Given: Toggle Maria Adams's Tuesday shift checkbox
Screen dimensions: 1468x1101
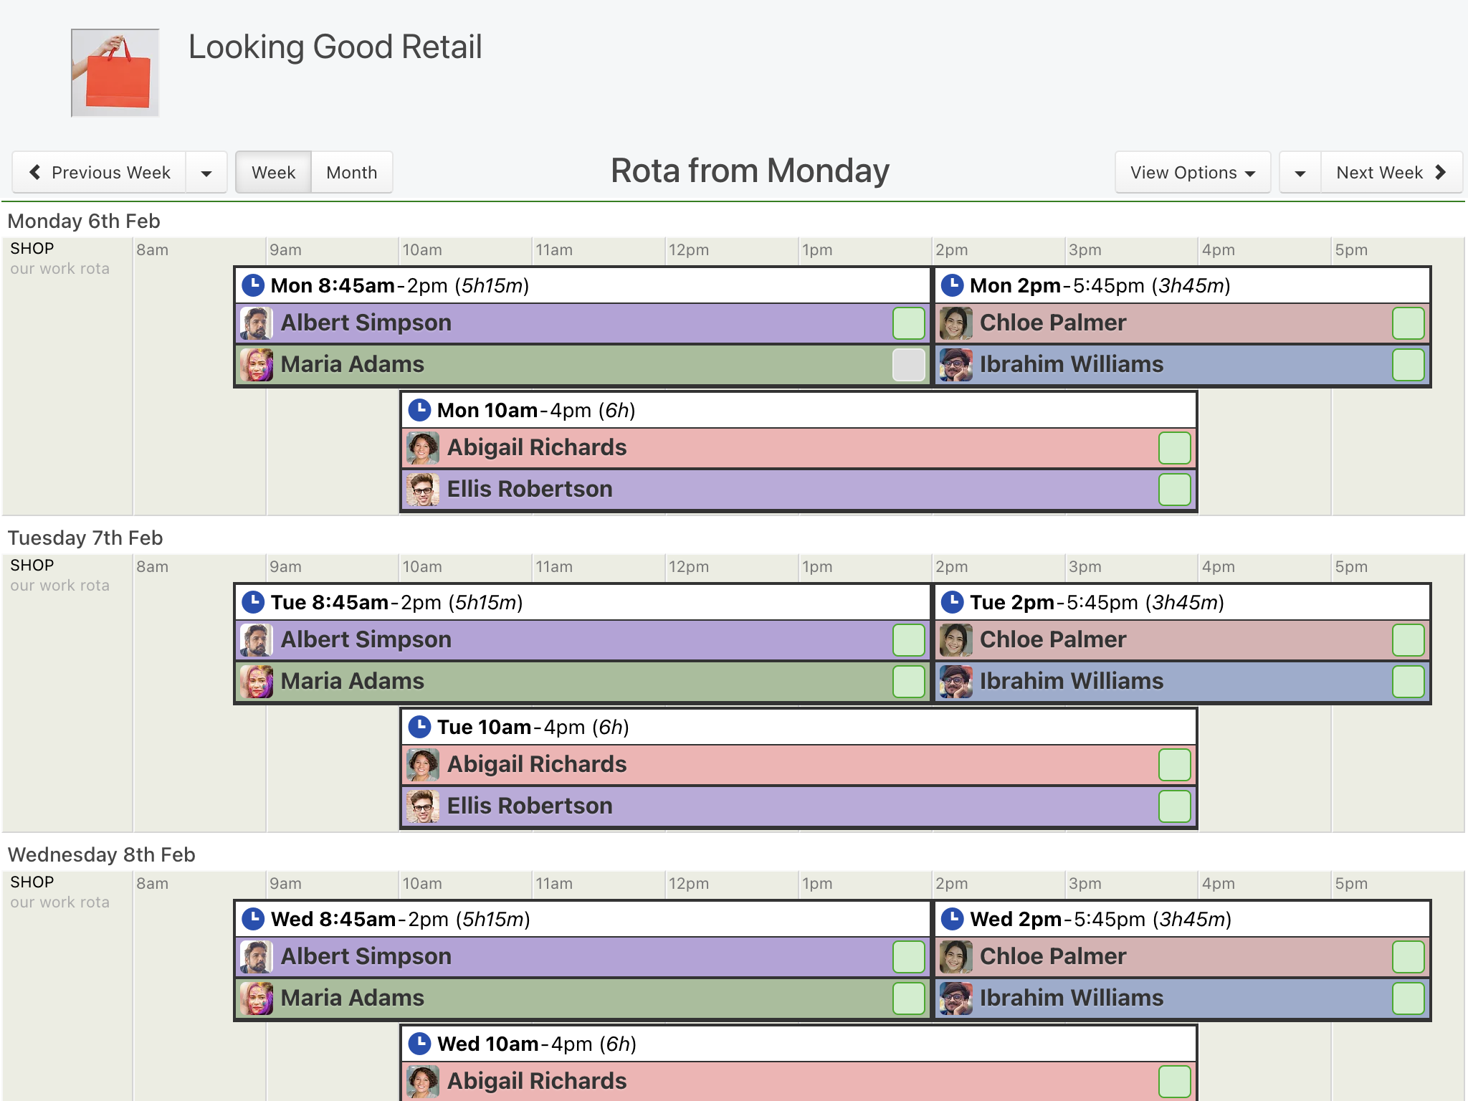Looking at the screenshot, I should coord(909,682).
